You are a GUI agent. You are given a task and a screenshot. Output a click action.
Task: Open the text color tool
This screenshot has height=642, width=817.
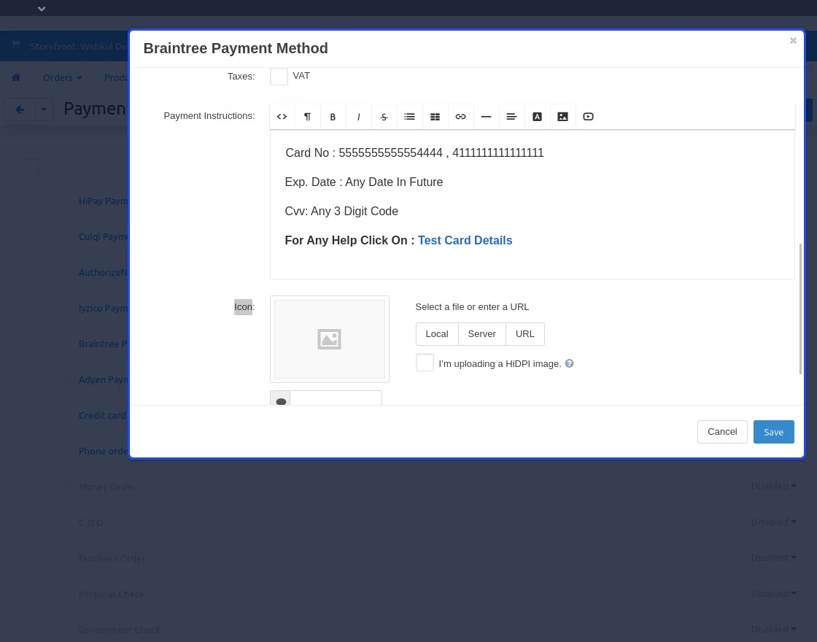tap(537, 117)
